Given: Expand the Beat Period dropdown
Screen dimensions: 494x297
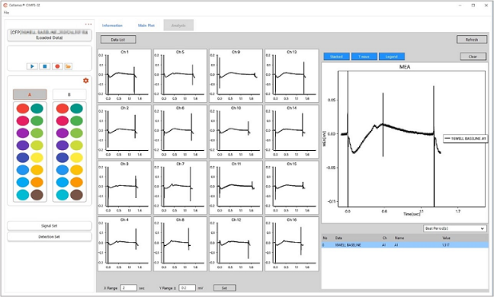Looking at the screenshot, I should tap(454, 228).
